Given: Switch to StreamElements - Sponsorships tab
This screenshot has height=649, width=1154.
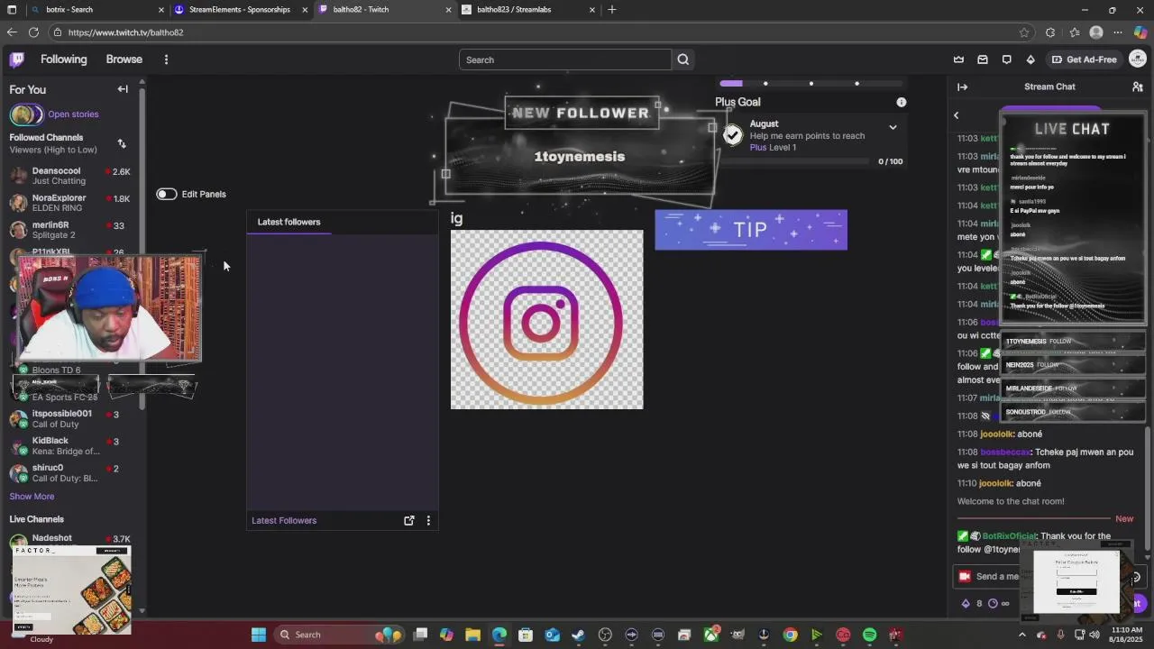Looking at the screenshot, I should tap(240, 9).
